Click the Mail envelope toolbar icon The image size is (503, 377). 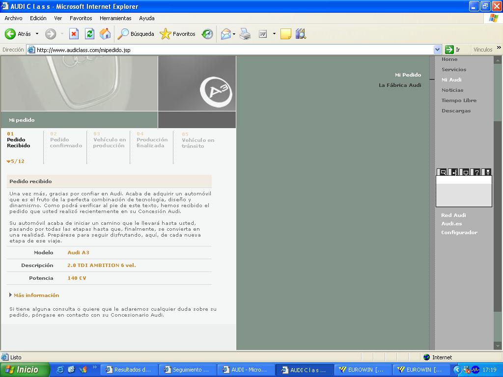226,34
